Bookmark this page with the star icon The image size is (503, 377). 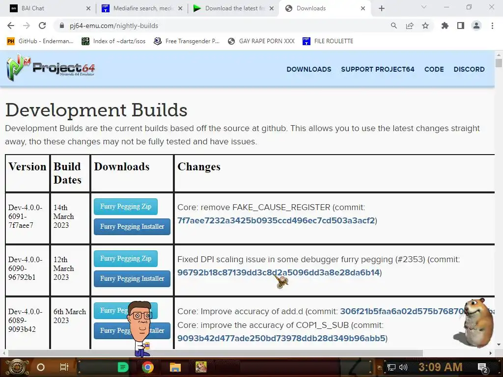coord(425,26)
